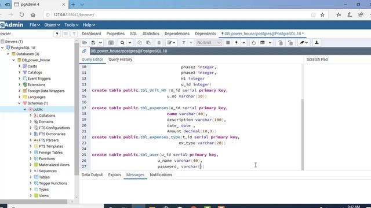Click the Copy icon in toolbar
Viewport: 371px width, 208px height.
point(140,43)
